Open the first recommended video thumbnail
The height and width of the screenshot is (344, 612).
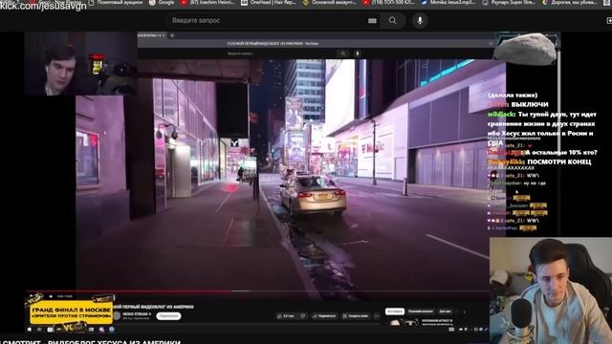coord(402,322)
